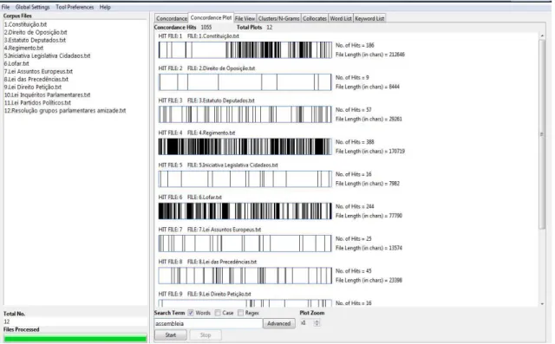555x344 pixels.
Task: Click the plot list scroll up arrow
Action: pyautogui.click(x=542, y=36)
